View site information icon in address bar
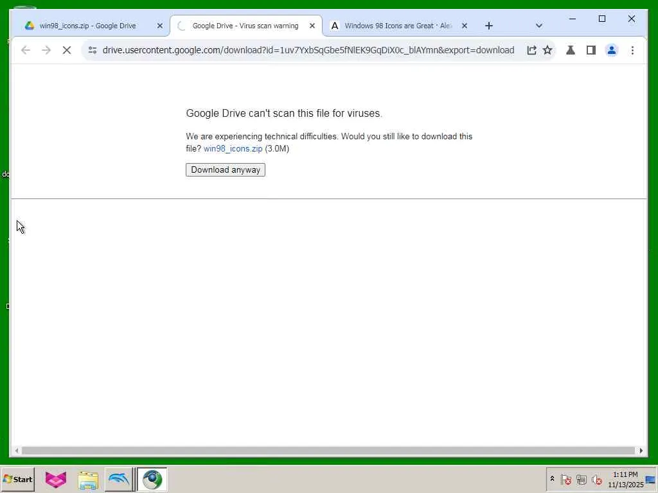The height and width of the screenshot is (493, 658). click(x=93, y=50)
